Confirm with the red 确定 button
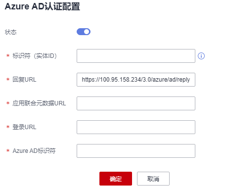226x190 pixels. point(116,179)
